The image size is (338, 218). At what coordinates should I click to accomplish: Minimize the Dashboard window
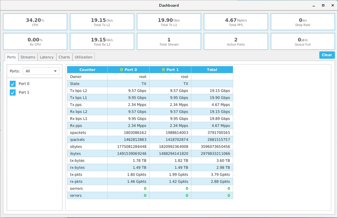(313, 6)
